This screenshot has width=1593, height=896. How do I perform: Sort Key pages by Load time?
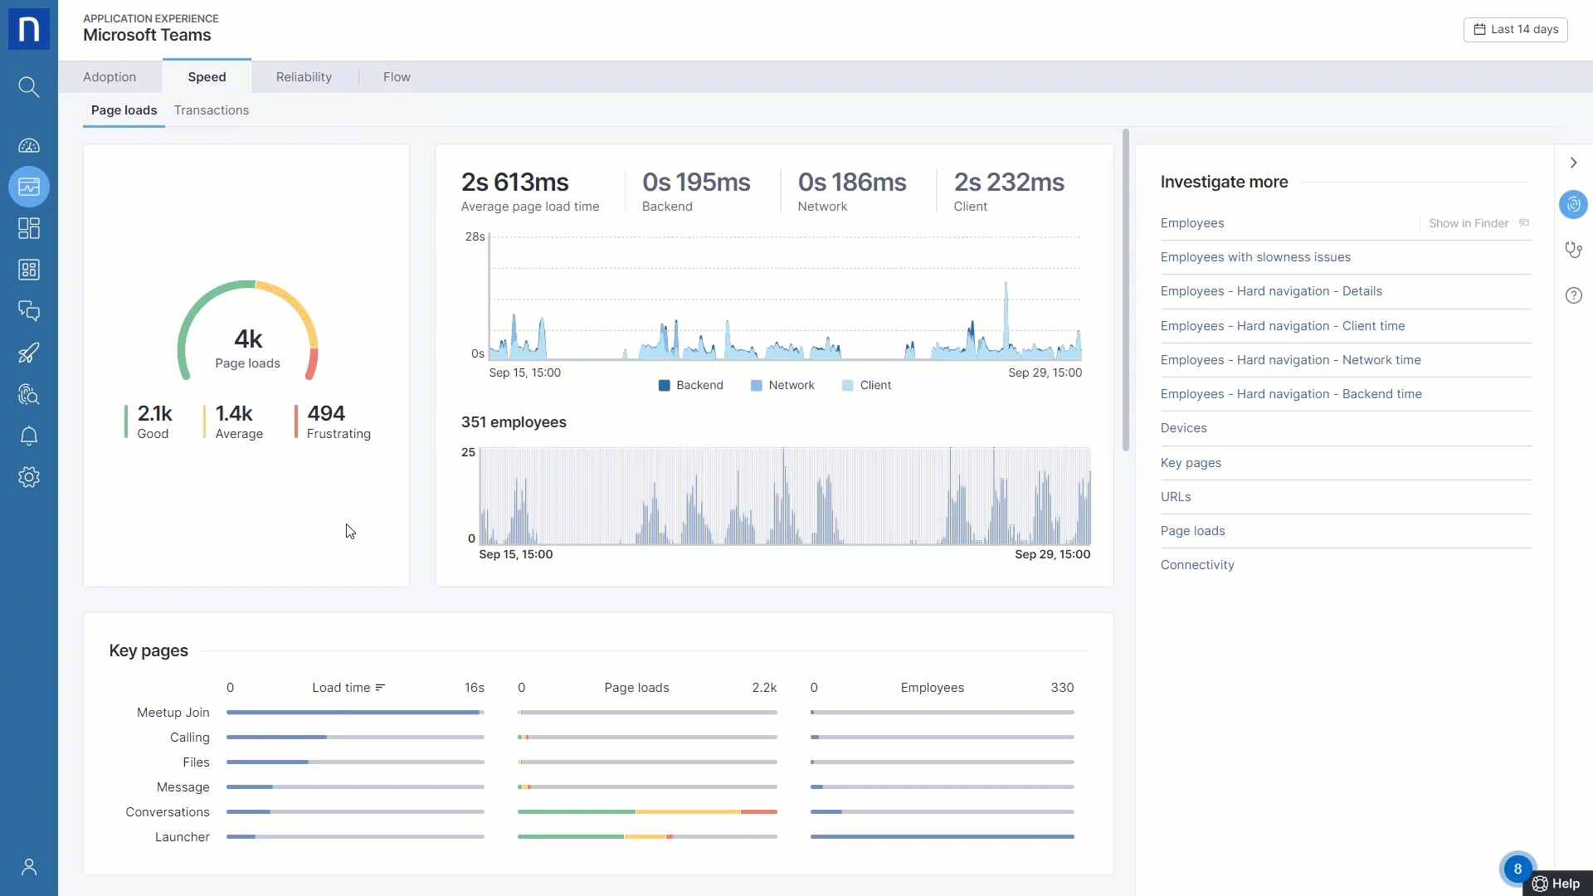[x=348, y=688]
